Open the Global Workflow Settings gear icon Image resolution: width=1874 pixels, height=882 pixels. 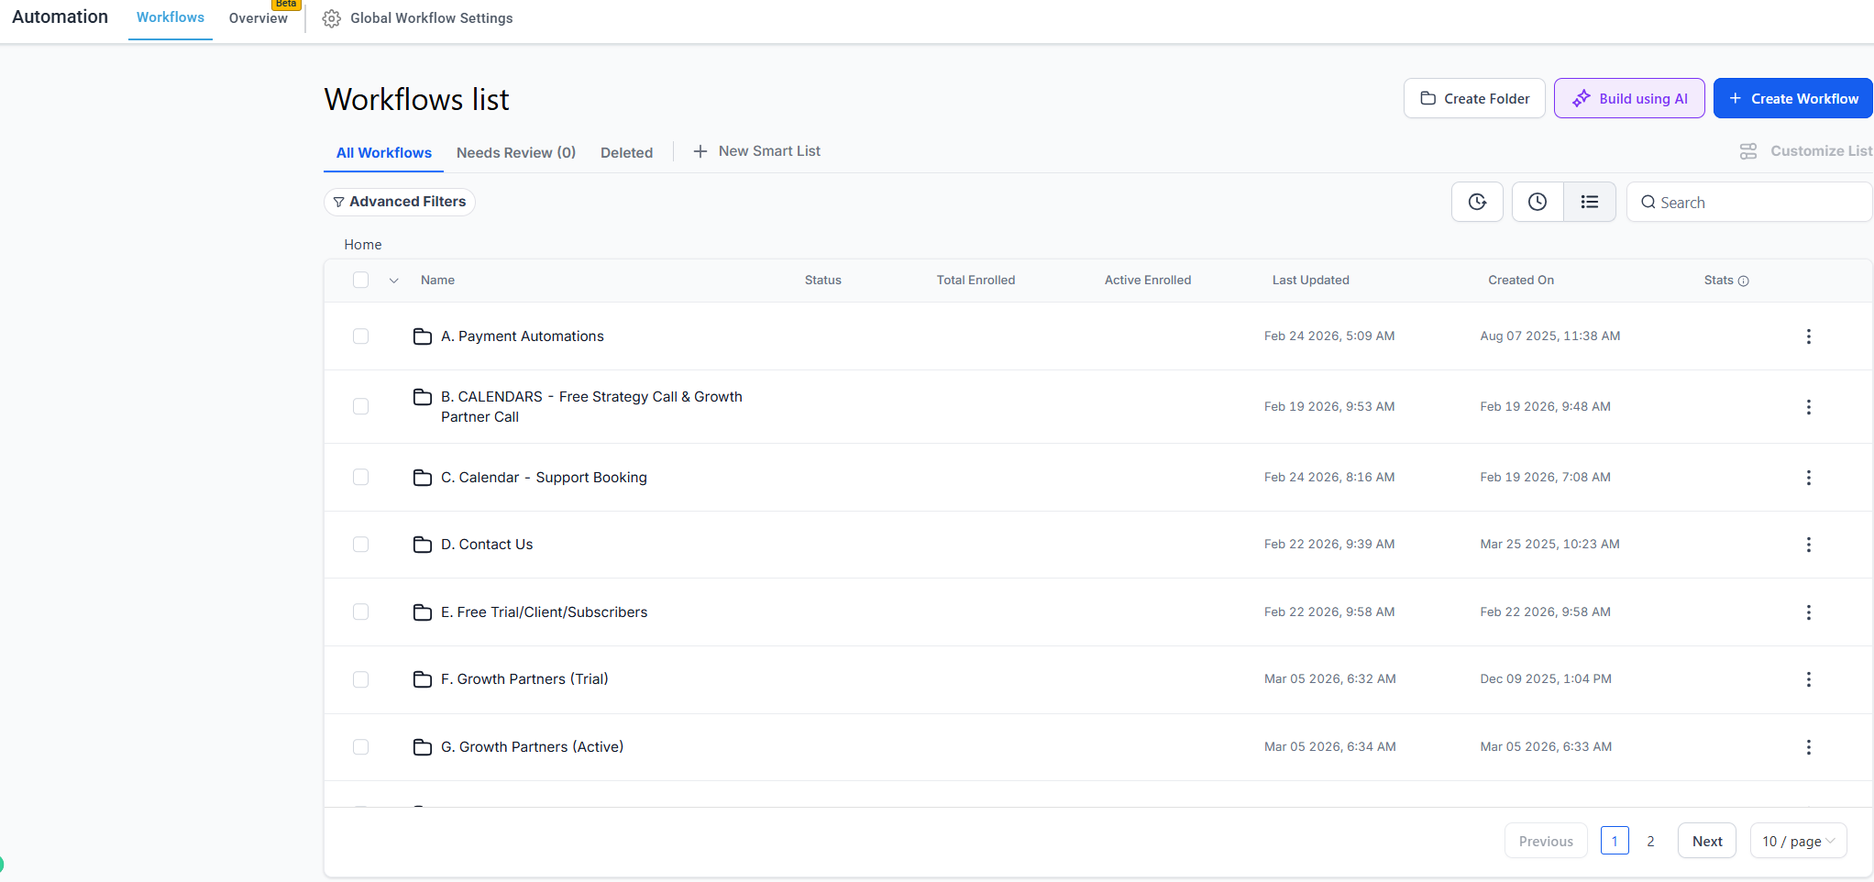[x=332, y=18]
